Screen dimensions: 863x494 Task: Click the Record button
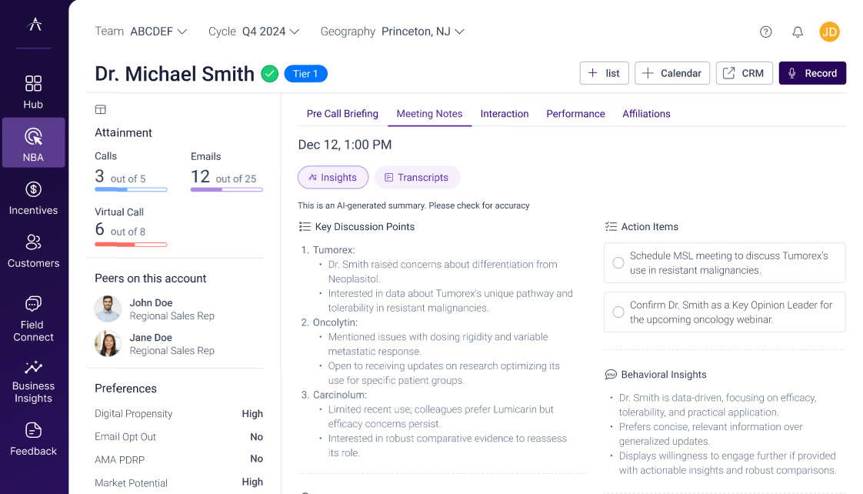pyautogui.click(x=812, y=73)
